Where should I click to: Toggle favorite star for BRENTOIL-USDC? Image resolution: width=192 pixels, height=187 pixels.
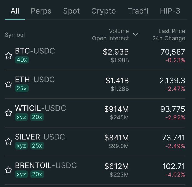click(x=9, y=170)
